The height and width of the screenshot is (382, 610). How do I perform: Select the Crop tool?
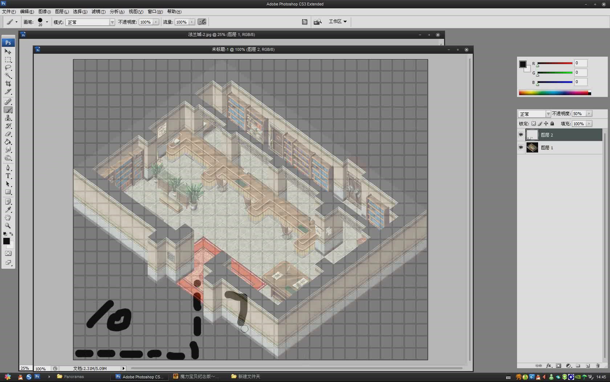(8, 84)
